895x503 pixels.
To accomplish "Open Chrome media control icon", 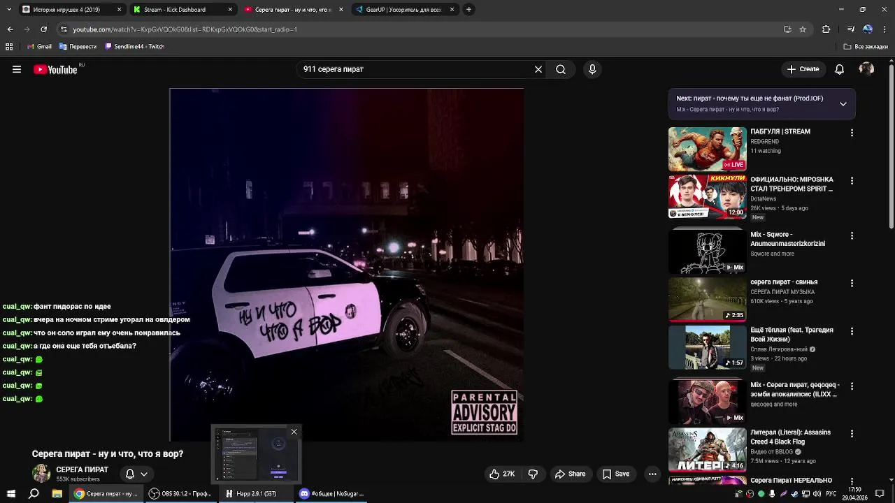I will [x=851, y=29].
